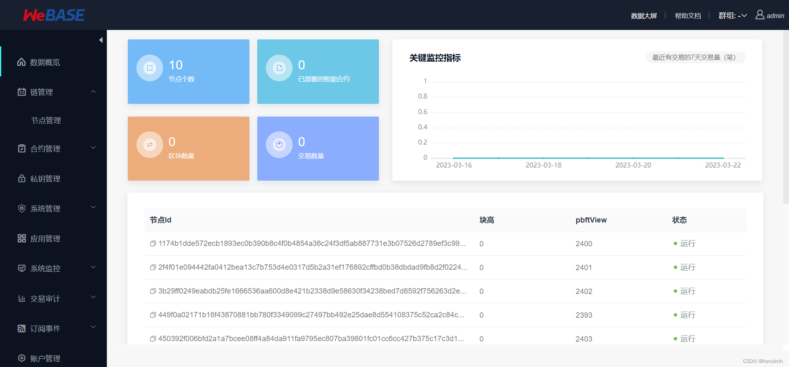The image size is (789, 367).
Task: Click the 节点Id column header
Action: coord(161,220)
